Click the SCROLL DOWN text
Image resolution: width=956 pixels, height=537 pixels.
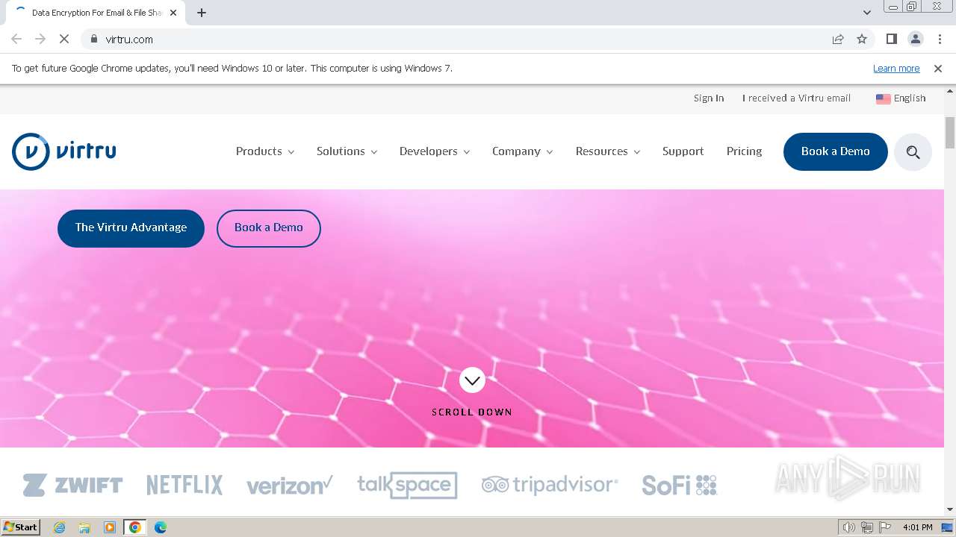(472, 412)
